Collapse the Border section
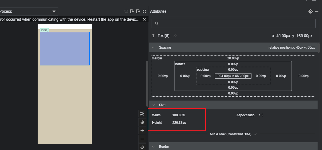Viewport: 322px width, 150px height. click(153, 147)
